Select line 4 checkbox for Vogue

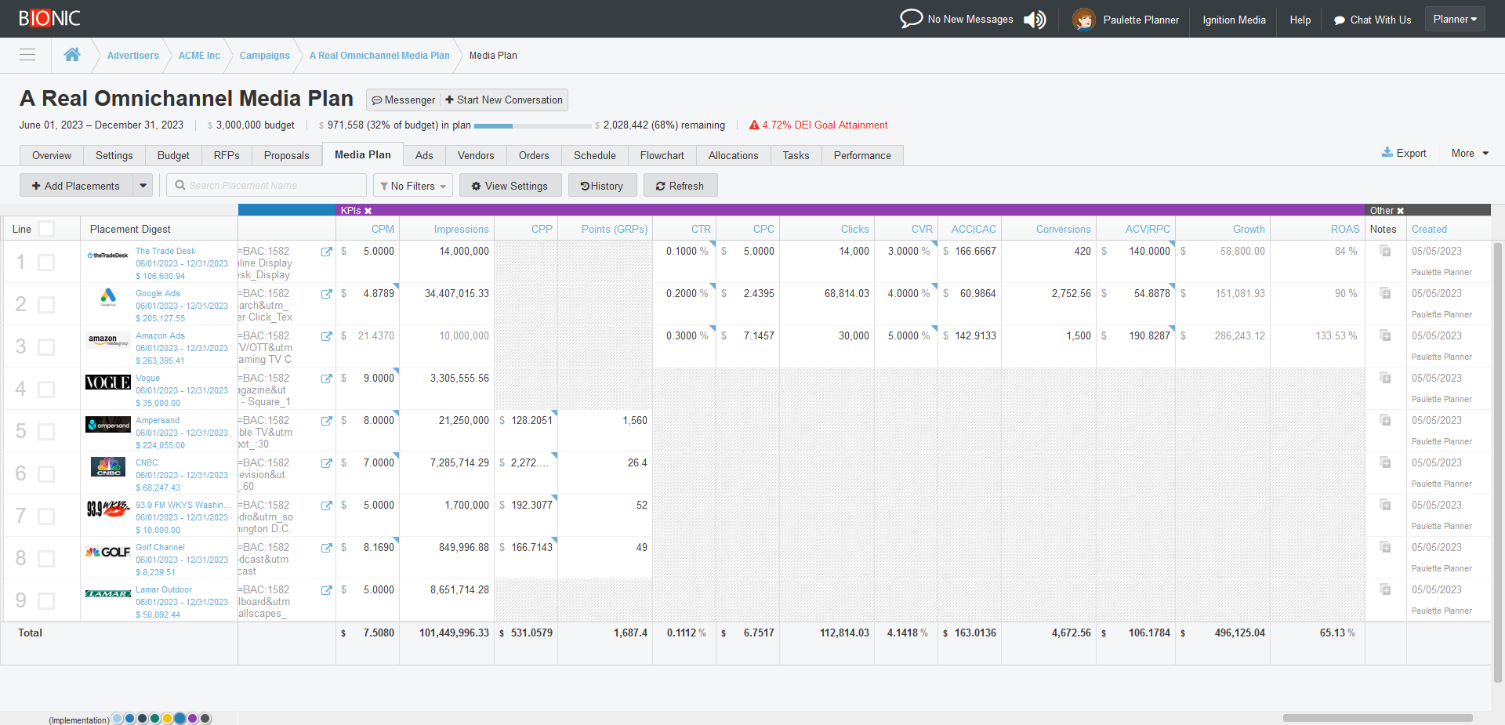click(46, 390)
